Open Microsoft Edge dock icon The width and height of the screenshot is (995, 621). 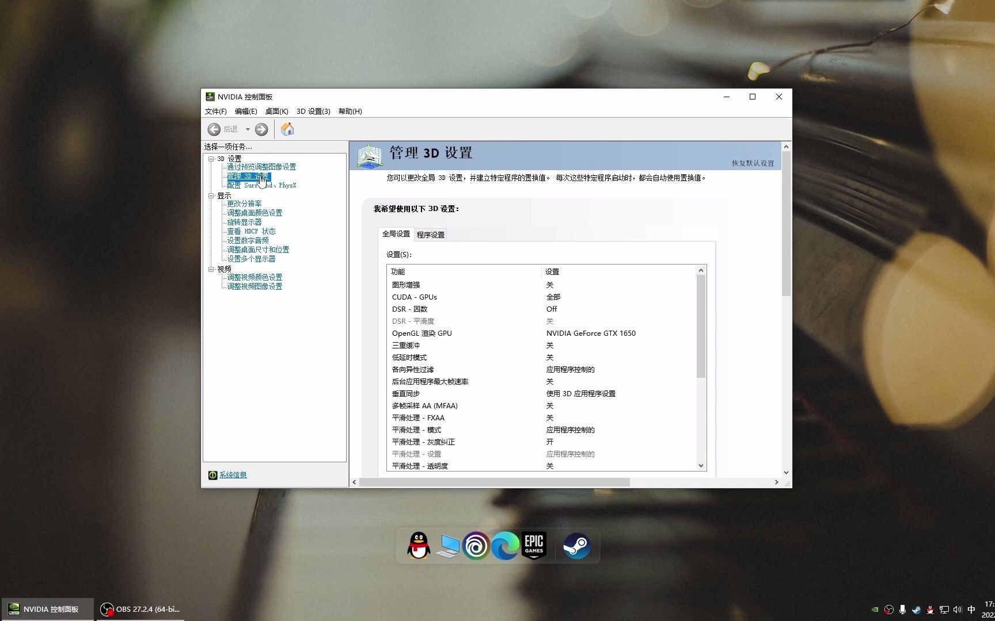pyautogui.click(x=504, y=546)
